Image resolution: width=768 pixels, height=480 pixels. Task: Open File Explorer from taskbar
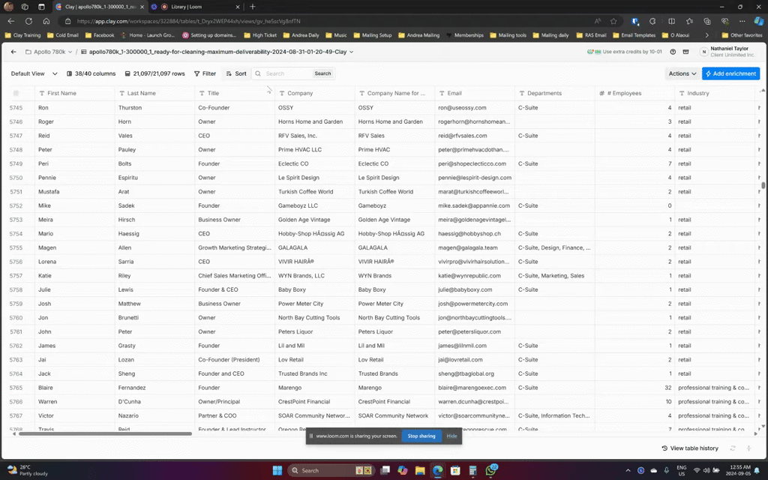[420, 470]
